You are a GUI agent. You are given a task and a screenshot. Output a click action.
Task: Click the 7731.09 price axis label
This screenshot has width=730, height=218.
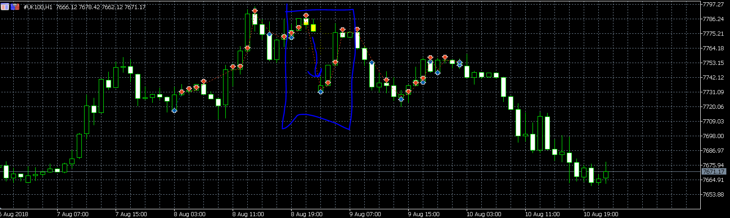pyautogui.click(x=714, y=92)
